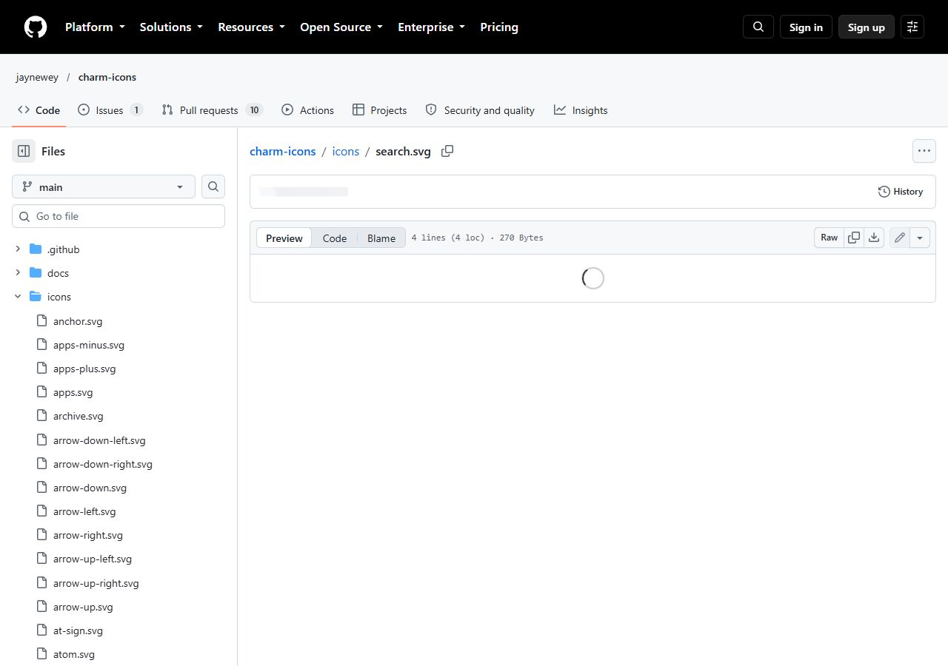Open the Pricing page
Screen dimensions: 948x666
coord(499,27)
